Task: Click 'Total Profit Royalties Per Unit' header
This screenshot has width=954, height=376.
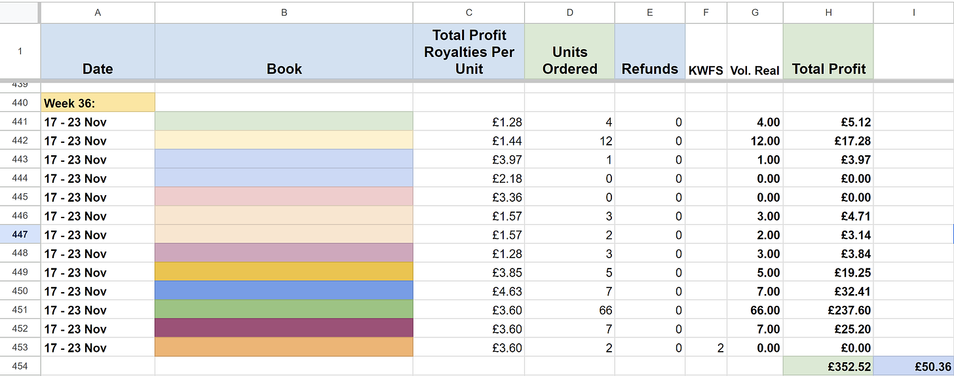Action: [x=468, y=52]
